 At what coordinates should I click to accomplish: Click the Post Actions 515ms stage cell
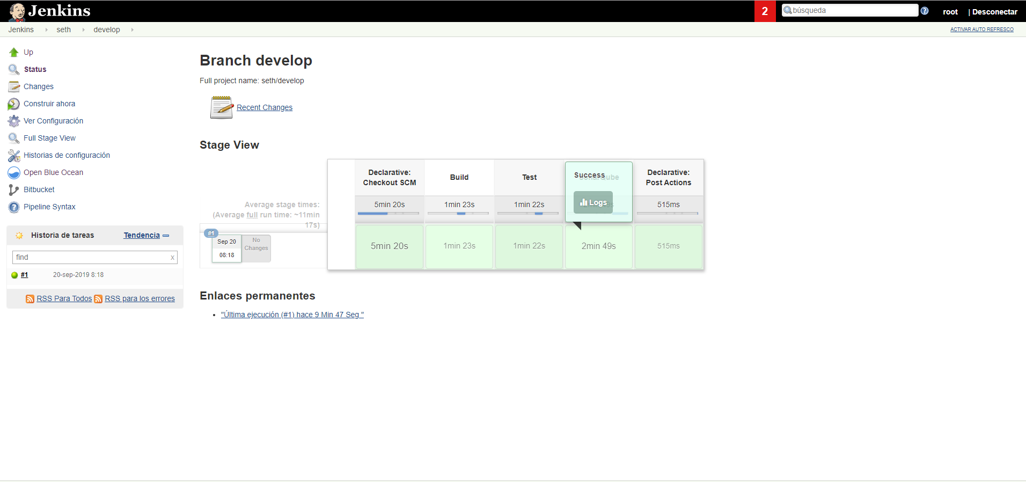tap(669, 246)
